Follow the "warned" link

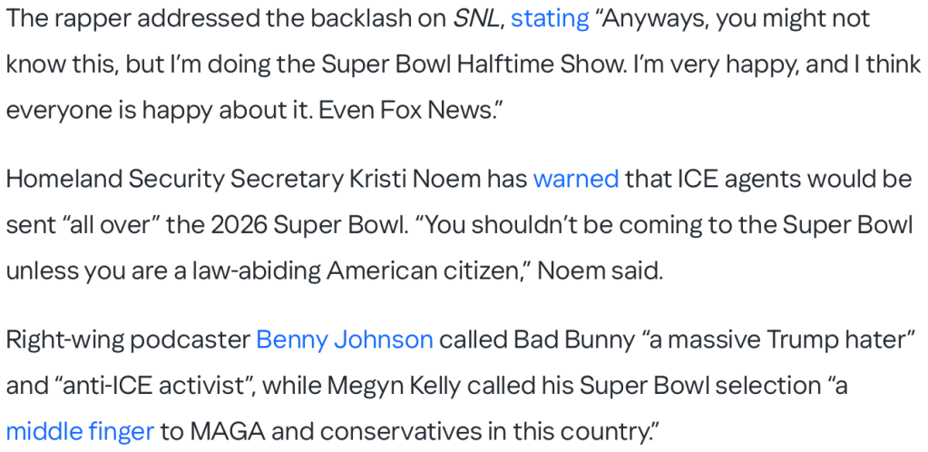(576, 179)
